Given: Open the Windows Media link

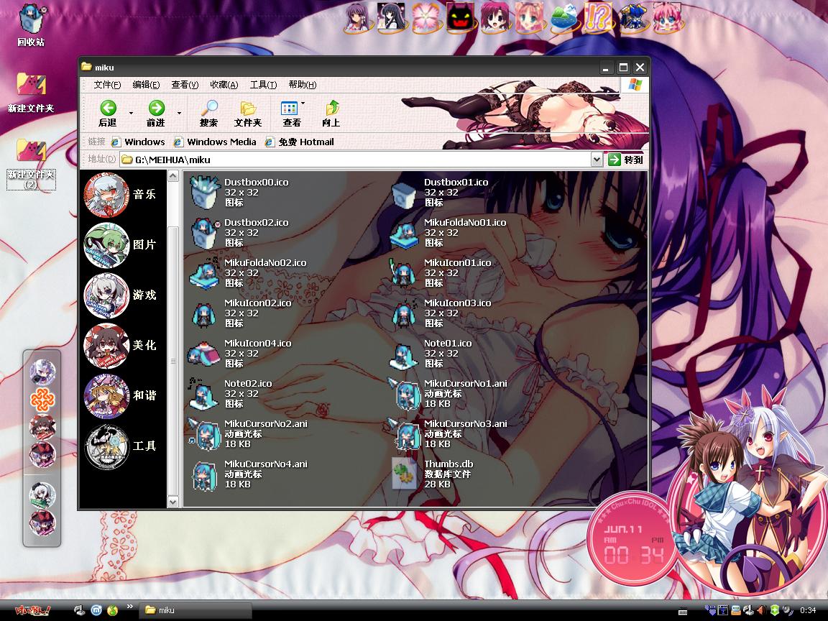Looking at the screenshot, I should 215,142.
